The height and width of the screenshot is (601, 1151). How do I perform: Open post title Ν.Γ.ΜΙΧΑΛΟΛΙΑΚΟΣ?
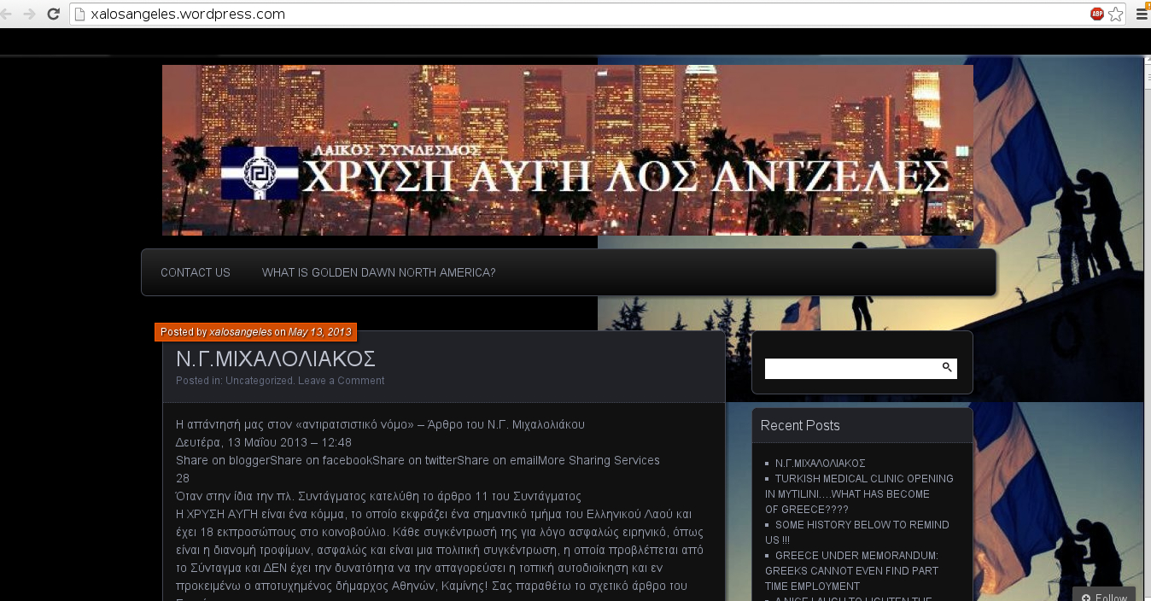pos(276,359)
